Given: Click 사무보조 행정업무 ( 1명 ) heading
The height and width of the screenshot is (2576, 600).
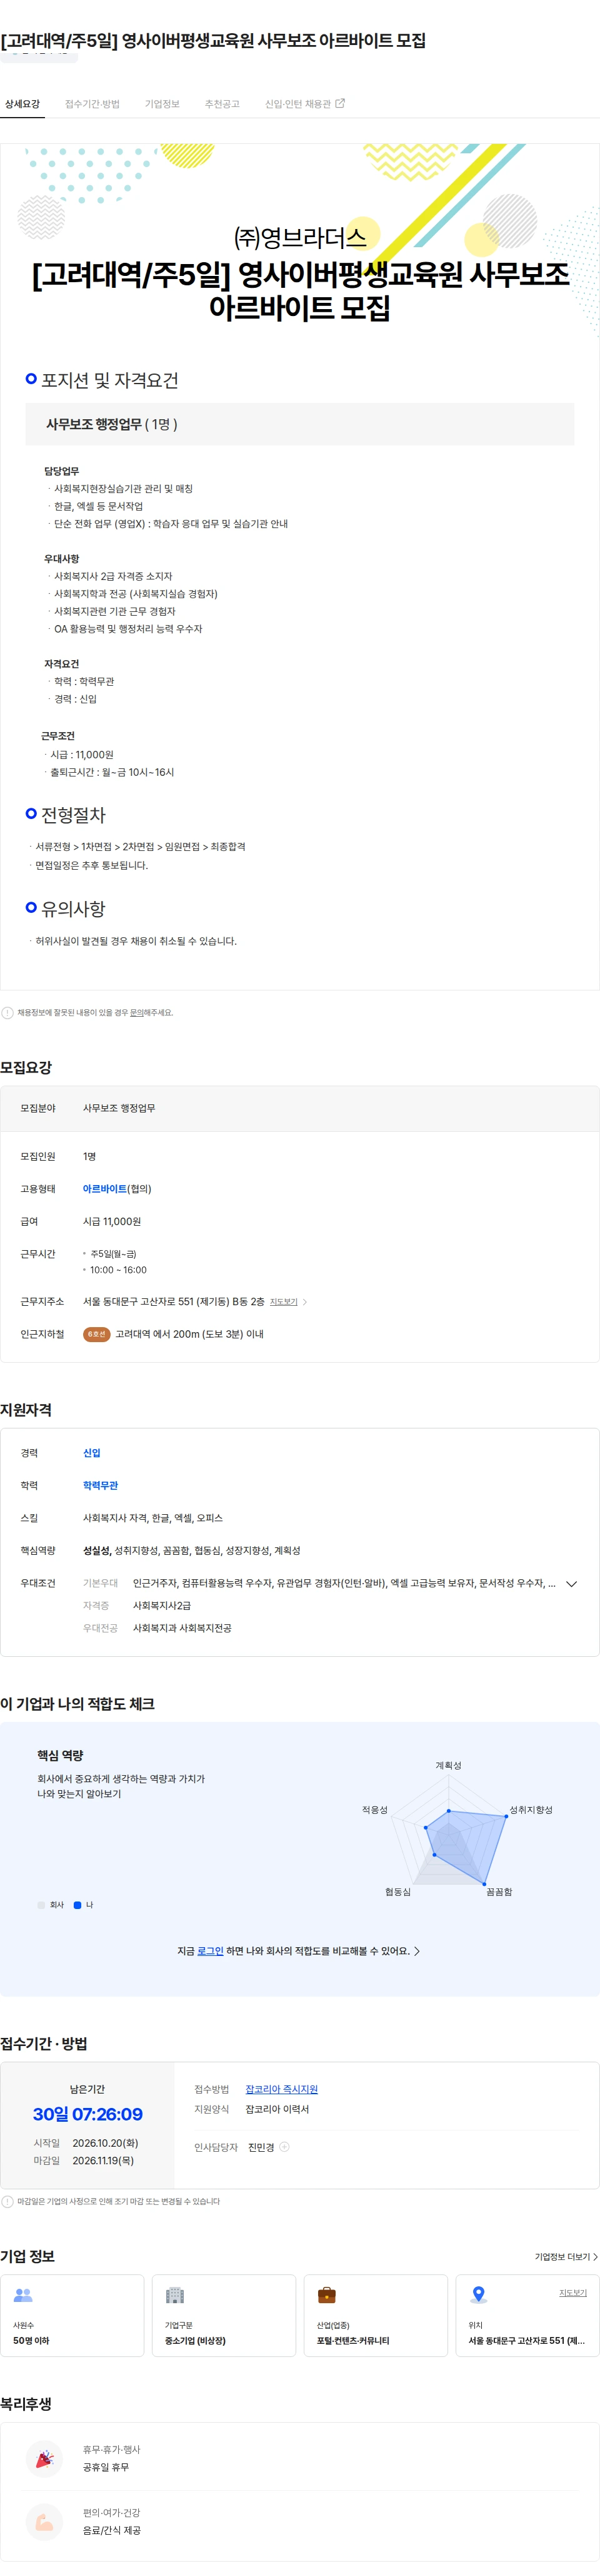Looking at the screenshot, I should [112, 424].
